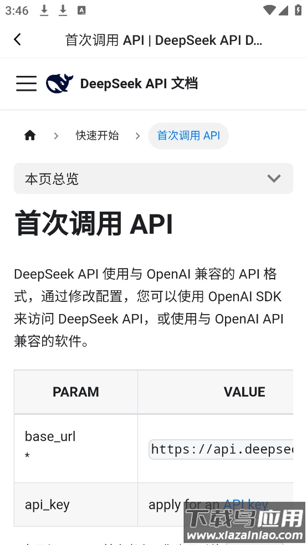This screenshot has height=545, width=307.
Task: Tap the DeepSeek whale logo
Action: click(x=59, y=84)
